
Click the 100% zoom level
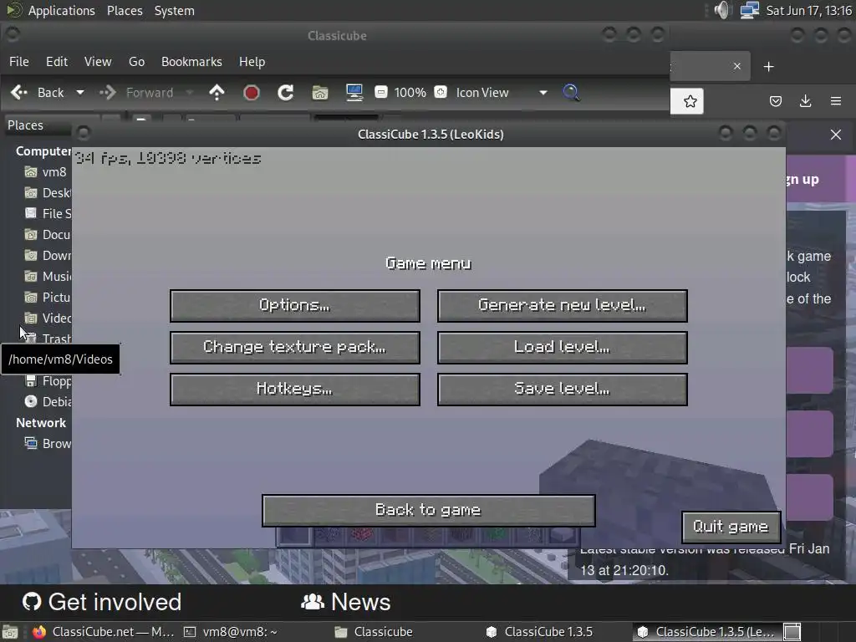[x=410, y=93]
